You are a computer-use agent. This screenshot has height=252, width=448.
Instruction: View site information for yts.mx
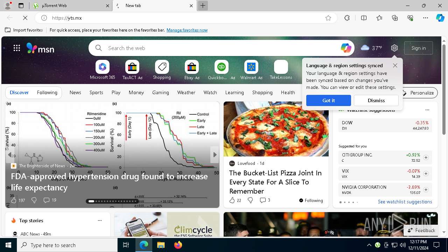coord(44,18)
